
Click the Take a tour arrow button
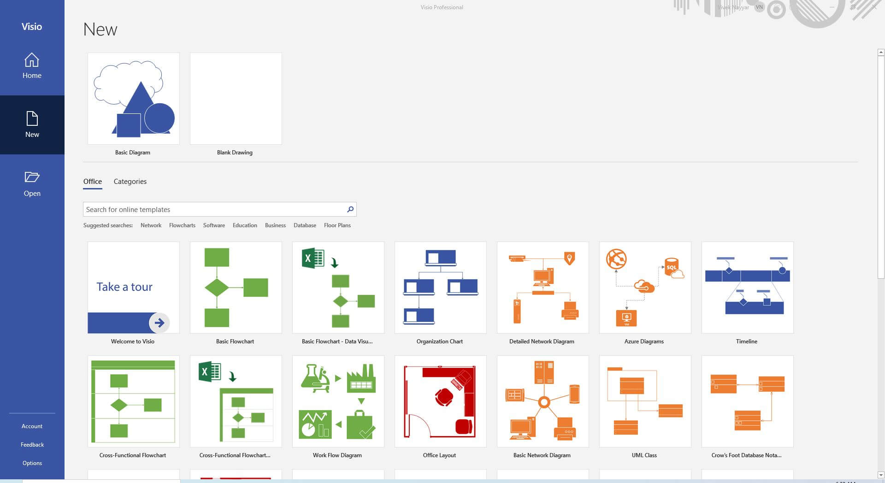(159, 323)
